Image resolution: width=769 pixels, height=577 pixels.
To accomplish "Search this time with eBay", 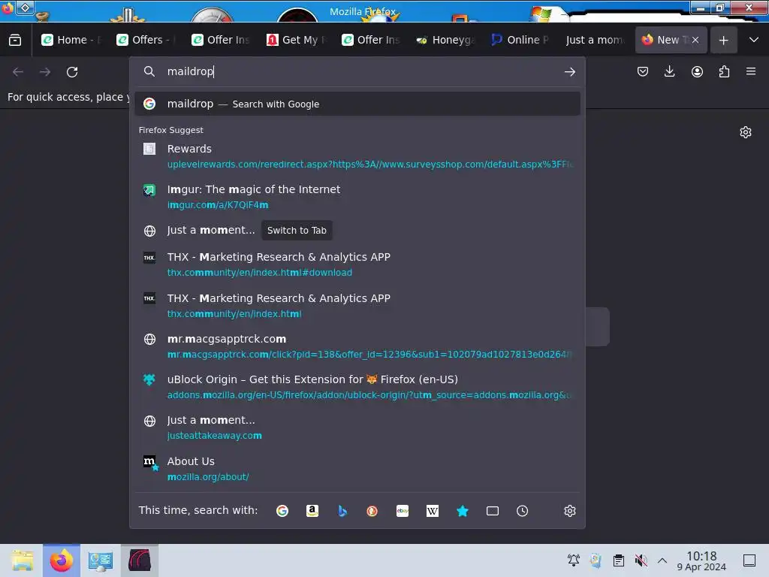I will click(403, 511).
